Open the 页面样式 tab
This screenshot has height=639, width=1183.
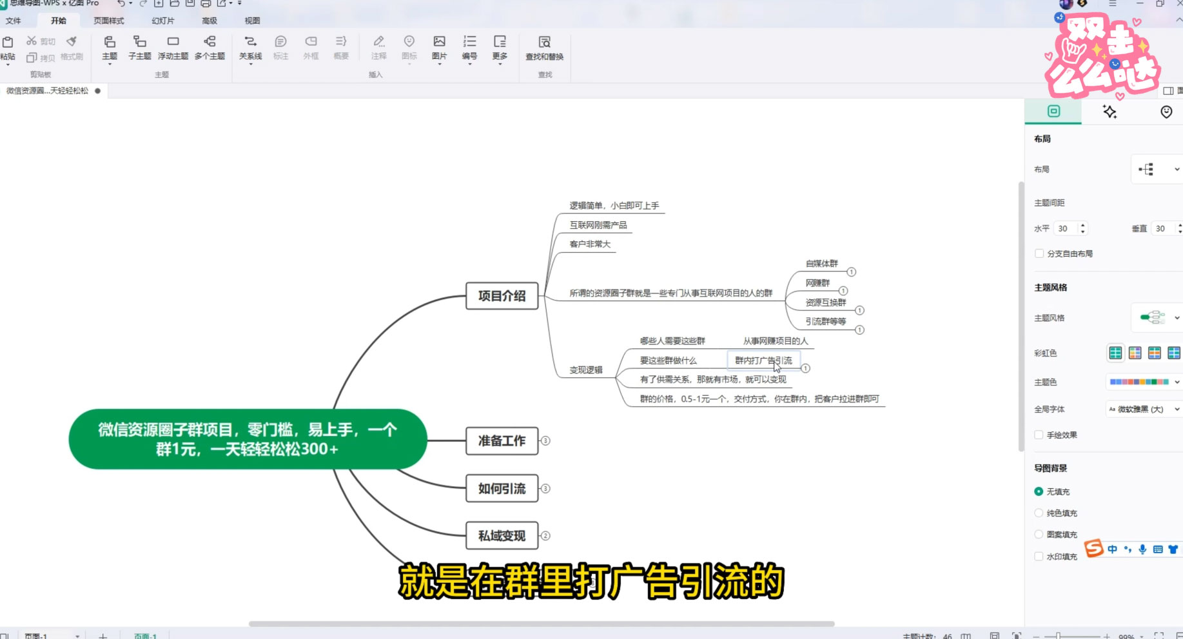[108, 20]
